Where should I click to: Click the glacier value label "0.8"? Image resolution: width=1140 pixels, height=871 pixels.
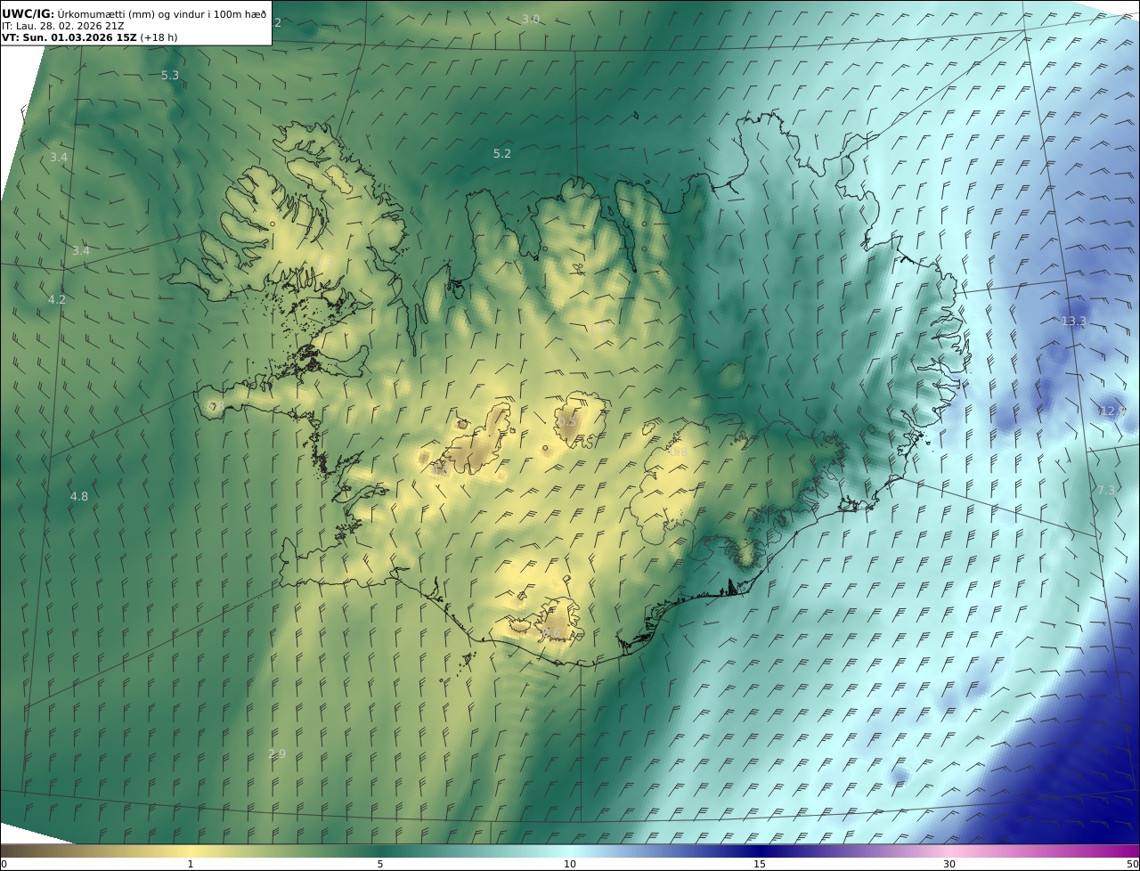(678, 452)
